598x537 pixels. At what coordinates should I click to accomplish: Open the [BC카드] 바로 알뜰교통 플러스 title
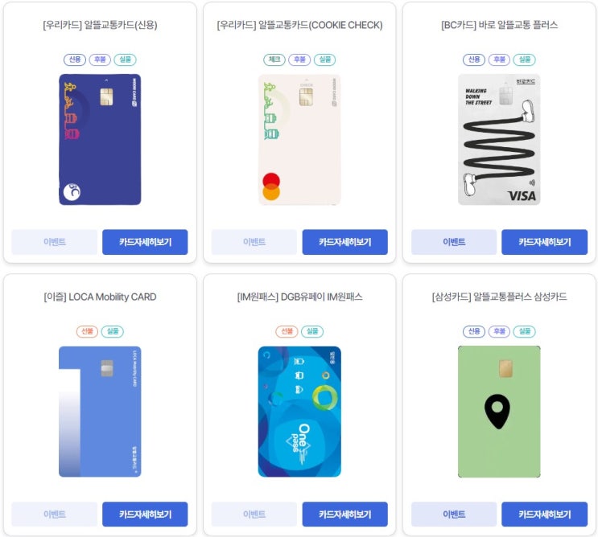(499, 25)
